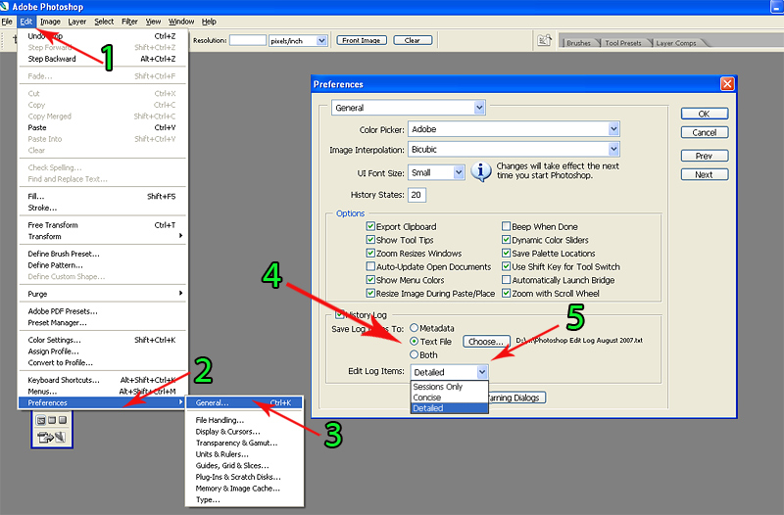784x515 pixels.
Task: Open the File menu
Action: coord(7,22)
